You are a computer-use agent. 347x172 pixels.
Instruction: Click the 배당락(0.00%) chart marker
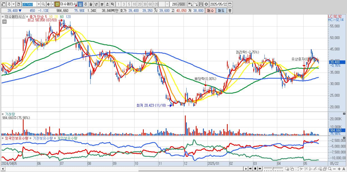[x=205, y=79]
